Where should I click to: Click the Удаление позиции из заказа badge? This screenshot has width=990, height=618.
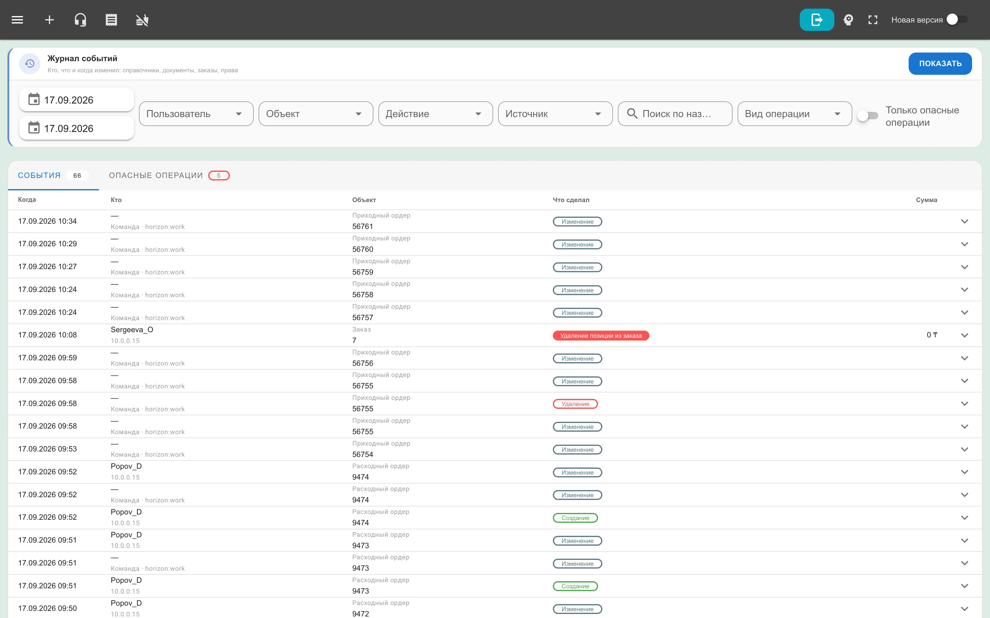[600, 336]
